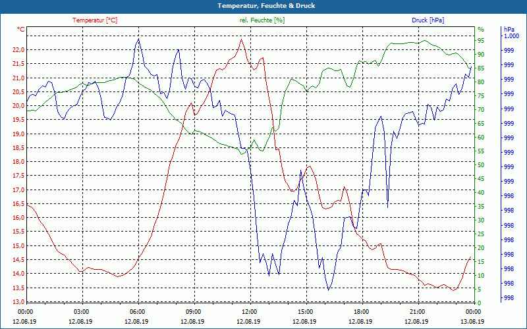Select the blue 'Druck [hPa]' legend label
The width and height of the screenshot is (527, 329).
point(428,20)
